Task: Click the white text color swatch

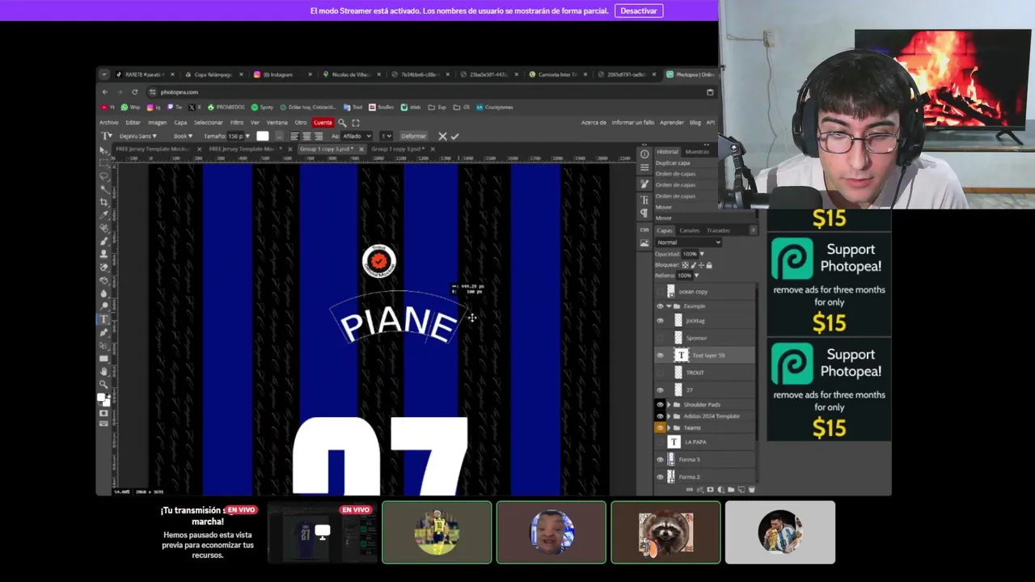Action: pos(262,136)
